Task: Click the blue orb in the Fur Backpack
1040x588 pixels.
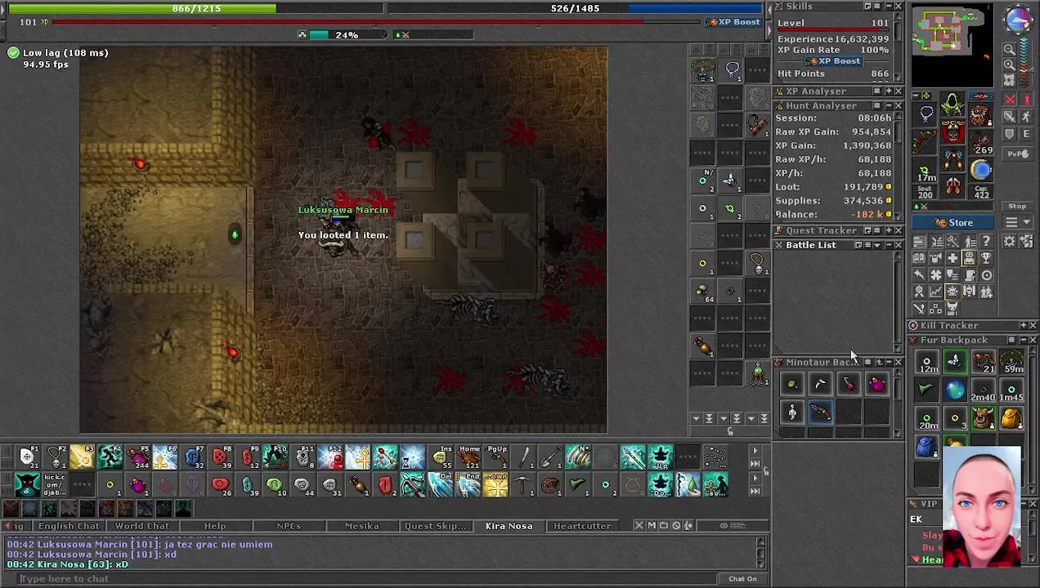Action: click(x=954, y=390)
